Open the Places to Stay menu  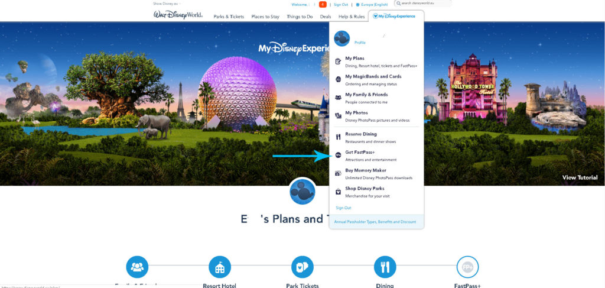coord(265,17)
